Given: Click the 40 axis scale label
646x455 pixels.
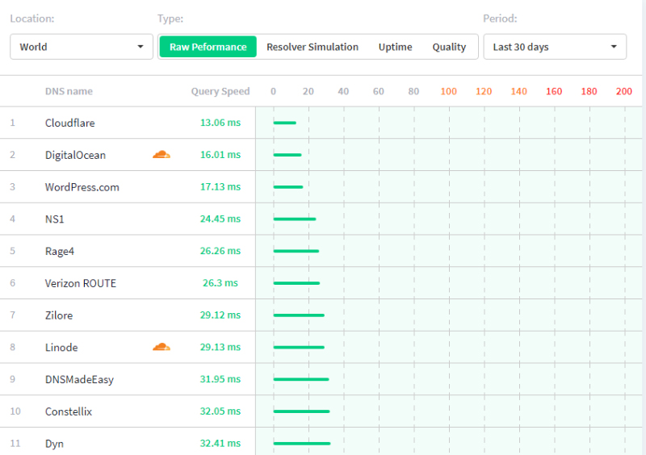Looking at the screenshot, I should click(343, 91).
